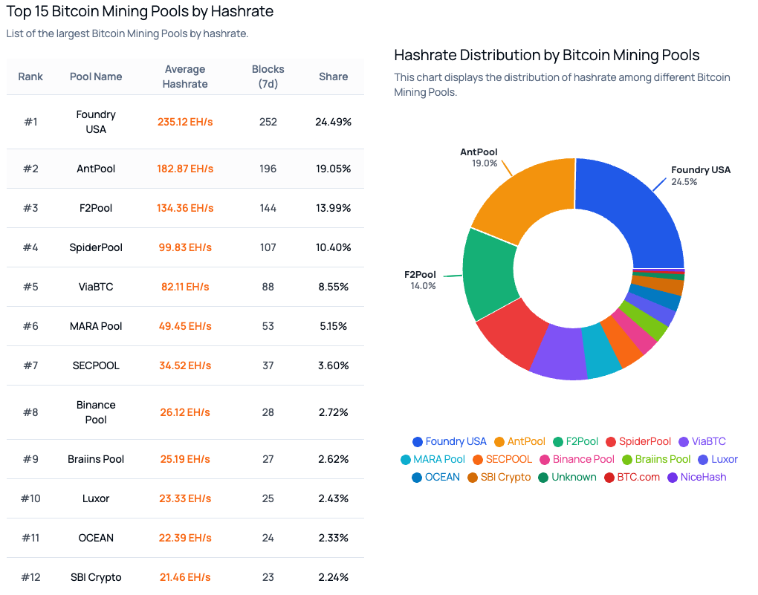The image size is (758, 595).
Task: Toggle SpiderPool legend entry
Action: point(638,442)
